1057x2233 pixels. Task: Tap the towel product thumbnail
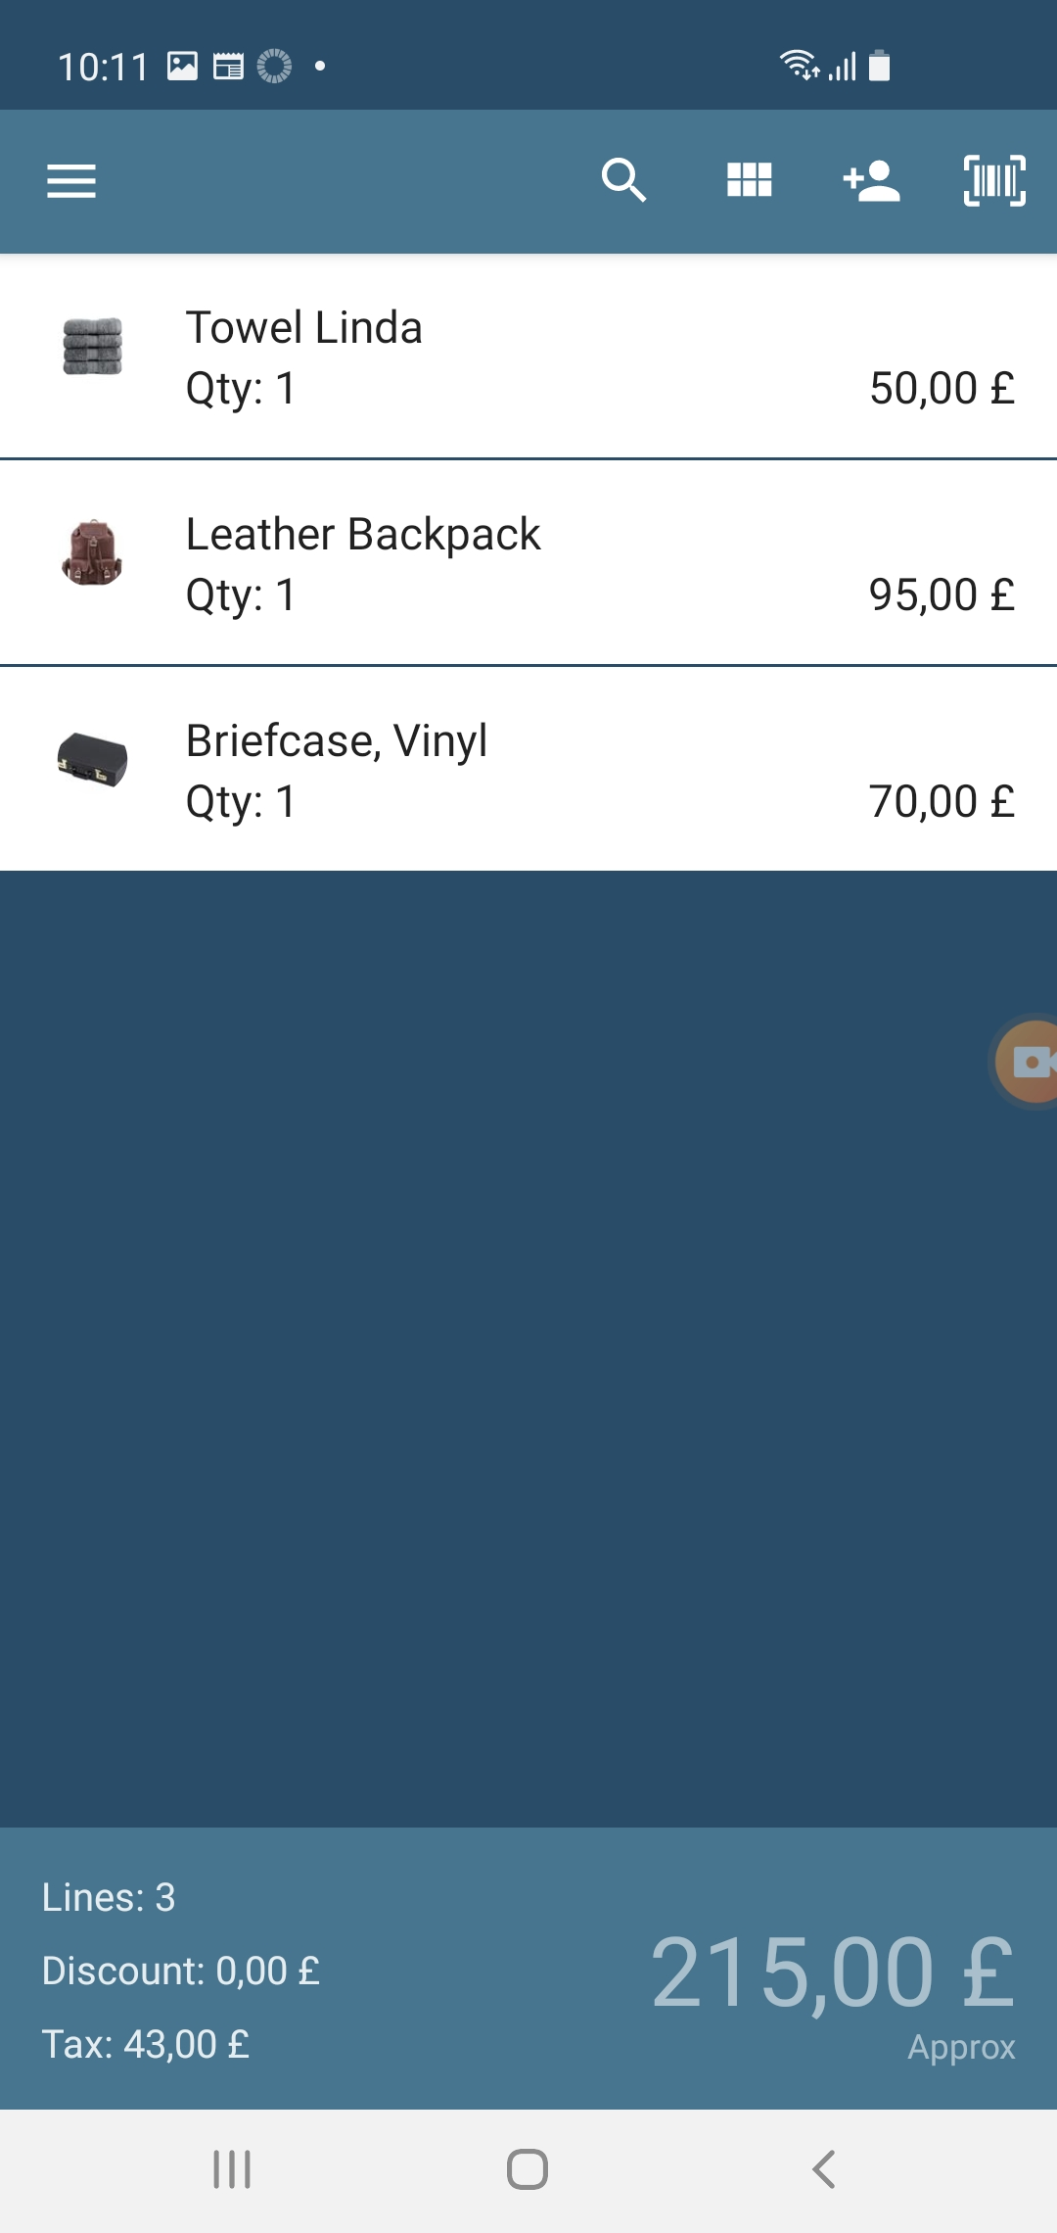(93, 347)
